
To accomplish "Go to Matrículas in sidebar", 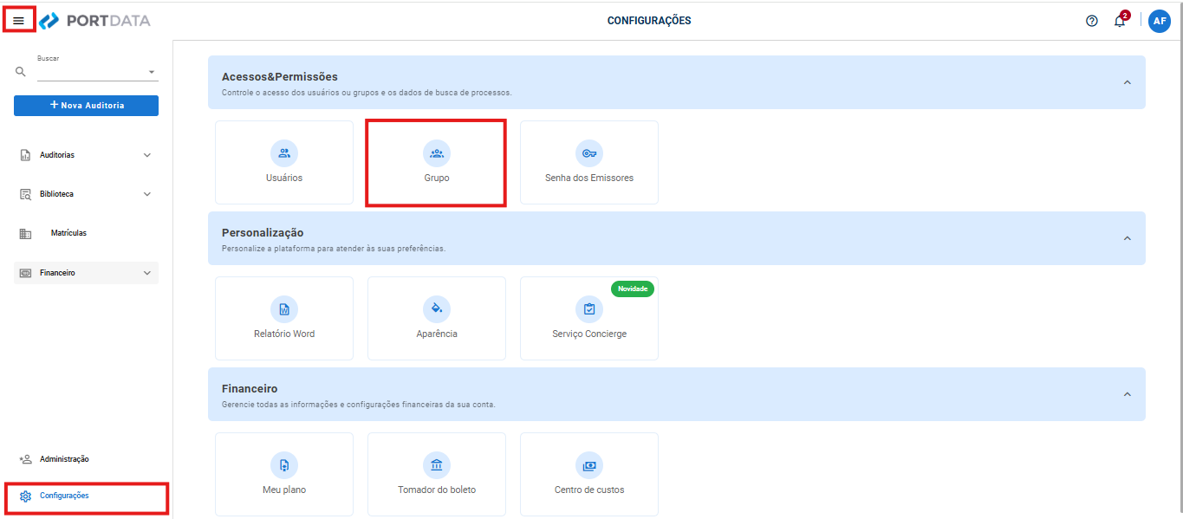I will pos(68,233).
